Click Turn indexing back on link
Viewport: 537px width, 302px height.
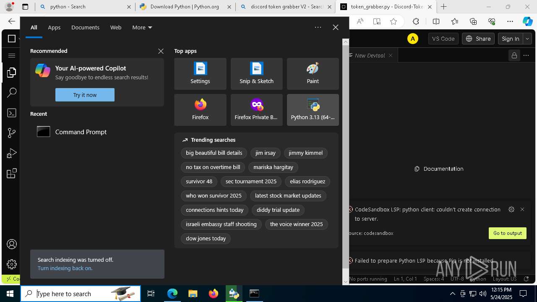click(65, 268)
